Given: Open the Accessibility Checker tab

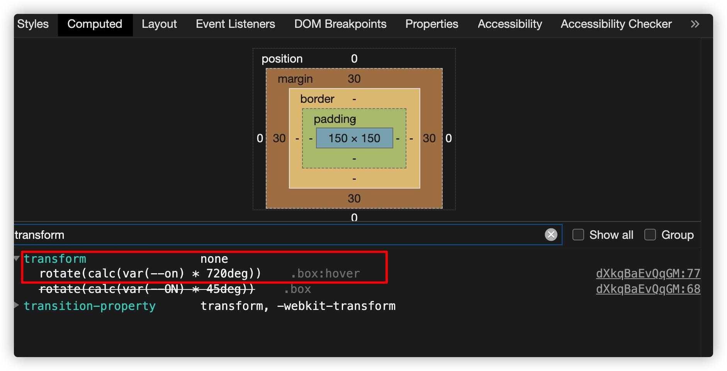Looking at the screenshot, I should (616, 24).
